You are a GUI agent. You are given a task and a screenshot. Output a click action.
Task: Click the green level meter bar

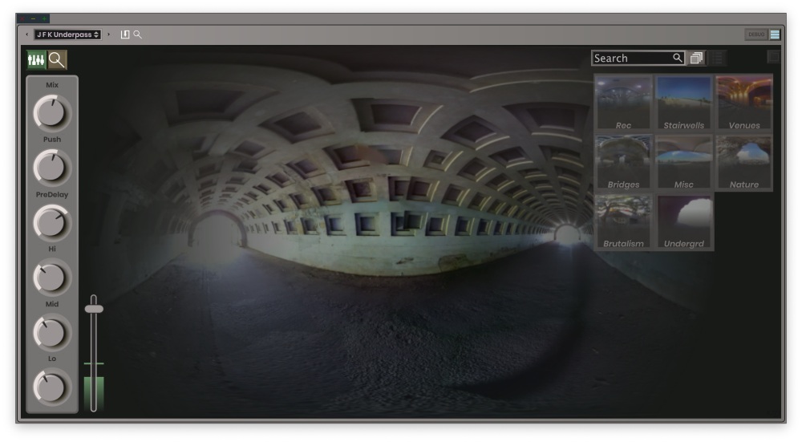pyautogui.click(x=94, y=393)
